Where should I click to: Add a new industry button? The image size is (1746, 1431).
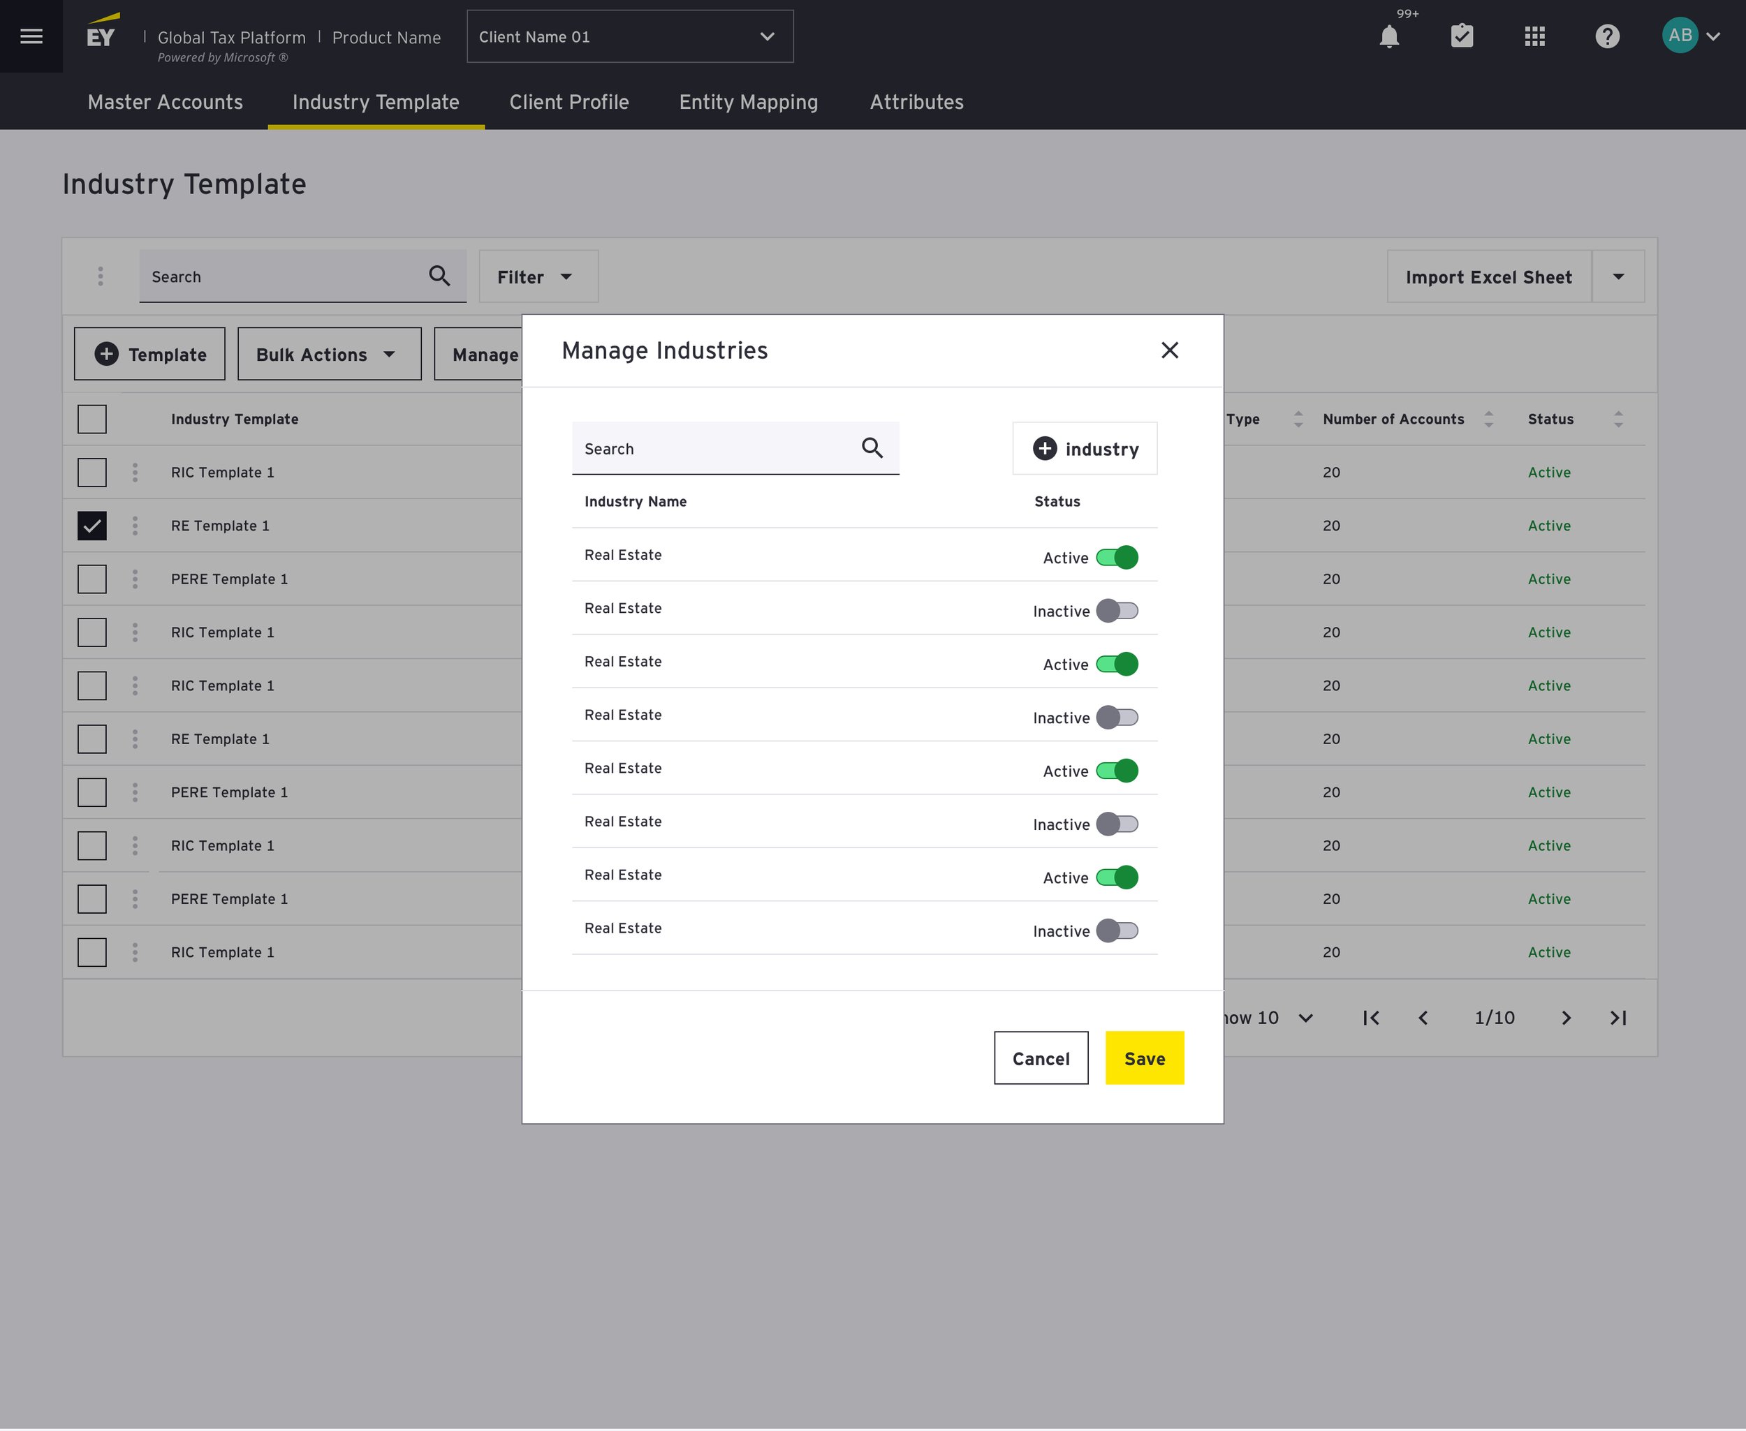coord(1085,447)
